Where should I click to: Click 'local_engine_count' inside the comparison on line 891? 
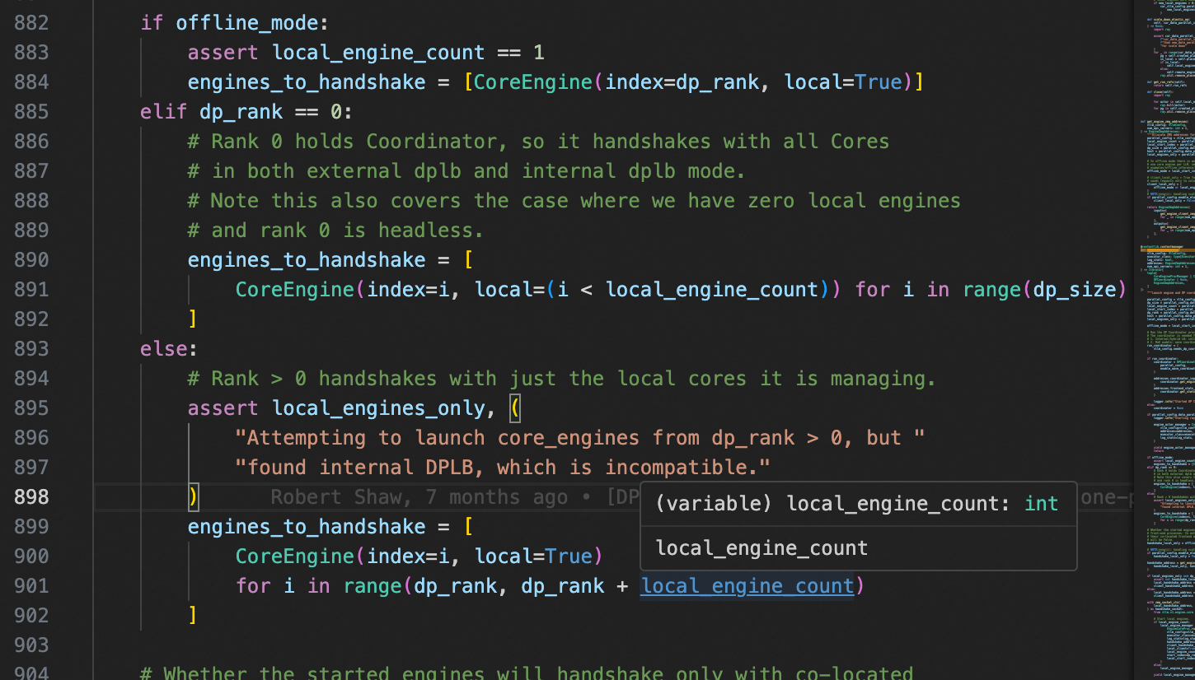click(x=711, y=289)
